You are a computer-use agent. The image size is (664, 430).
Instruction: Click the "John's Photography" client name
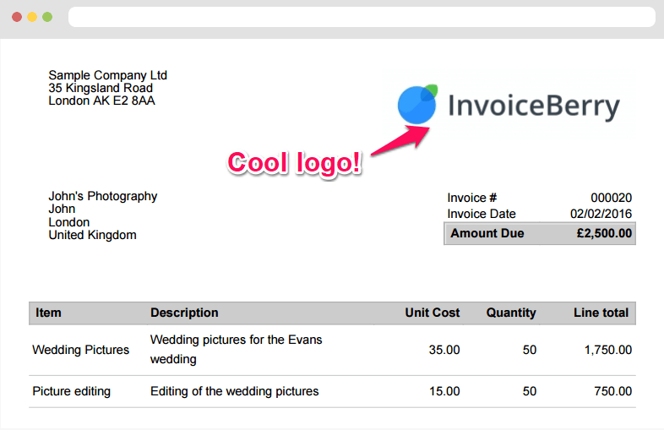tap(102, 196)
